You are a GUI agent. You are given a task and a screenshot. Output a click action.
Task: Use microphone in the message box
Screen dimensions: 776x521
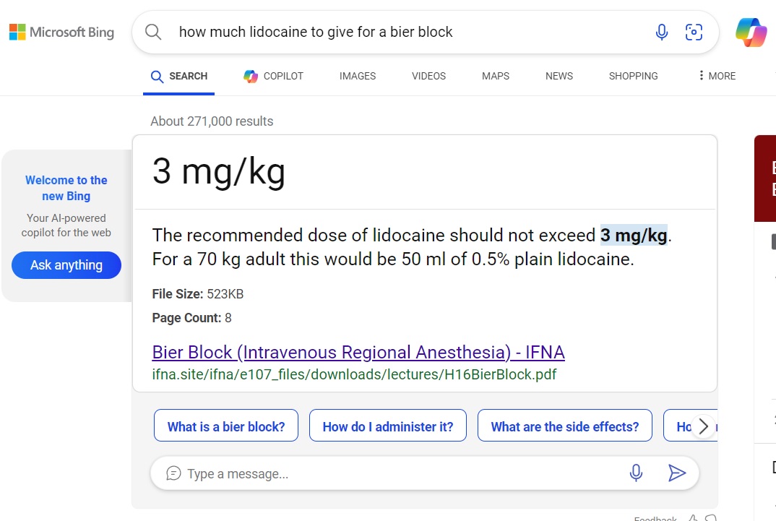coord(636,473)
